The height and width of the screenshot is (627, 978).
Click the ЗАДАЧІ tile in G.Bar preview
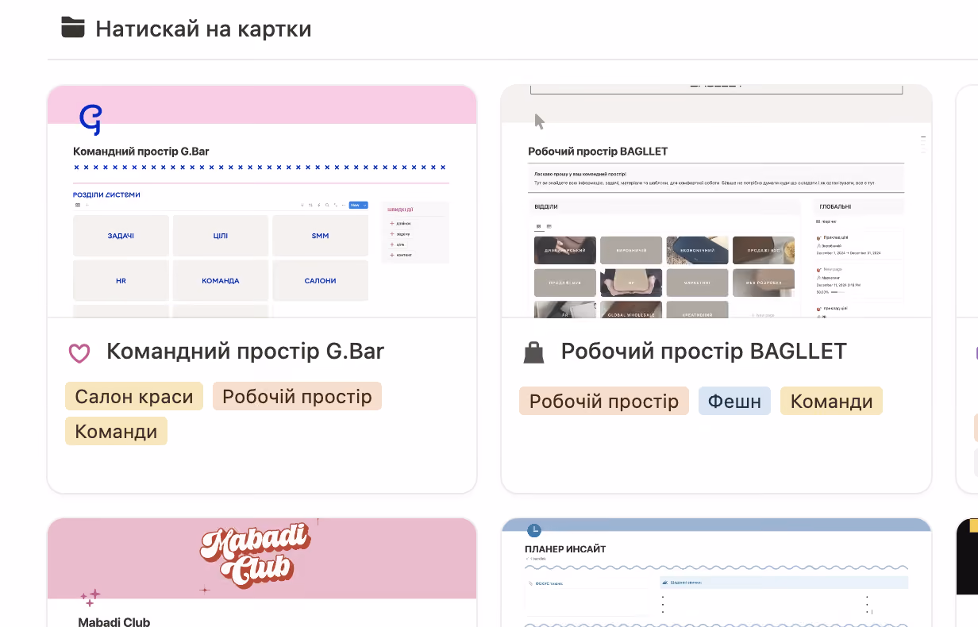tap(121, 236)
